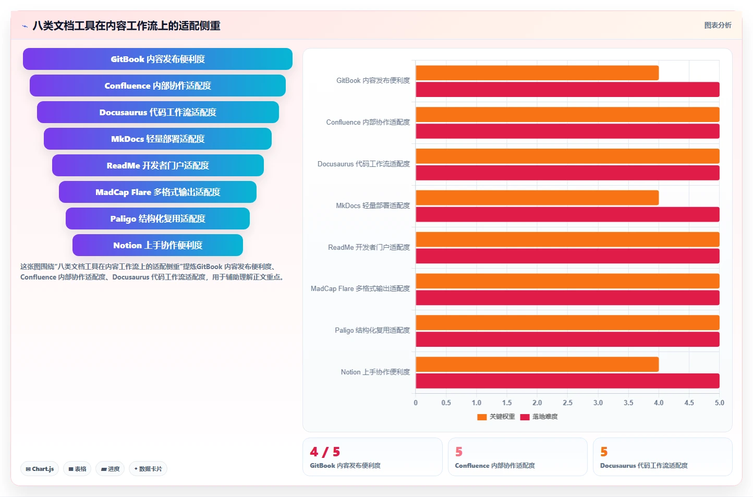Click the 3.5 tick on the x-axis
This screenshot has width=753, height=497.
[x=628, y=403]
